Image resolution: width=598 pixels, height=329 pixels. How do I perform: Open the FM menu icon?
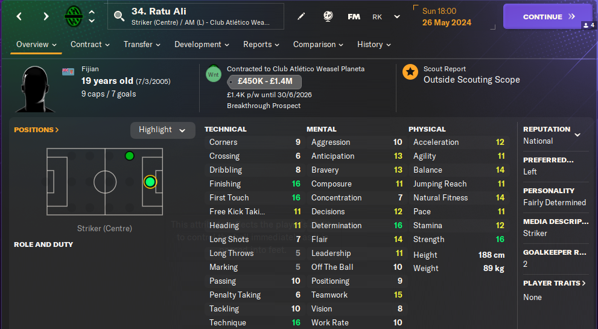tap(354, 16)
